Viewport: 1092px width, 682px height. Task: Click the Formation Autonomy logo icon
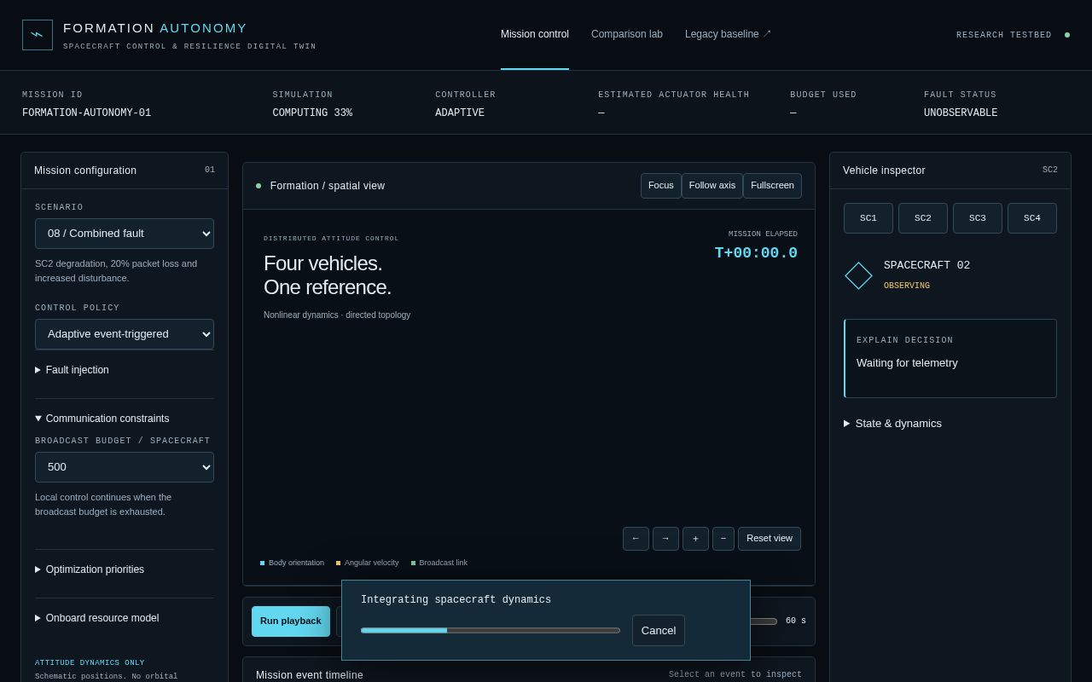(38, 35)
